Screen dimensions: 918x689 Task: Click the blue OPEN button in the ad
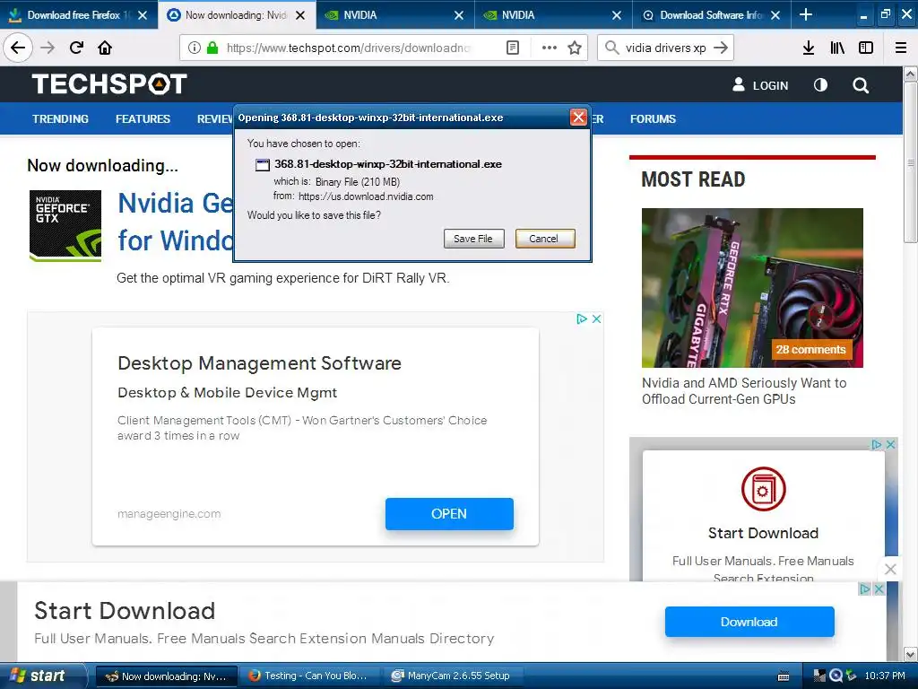click(x=449, y=514)
